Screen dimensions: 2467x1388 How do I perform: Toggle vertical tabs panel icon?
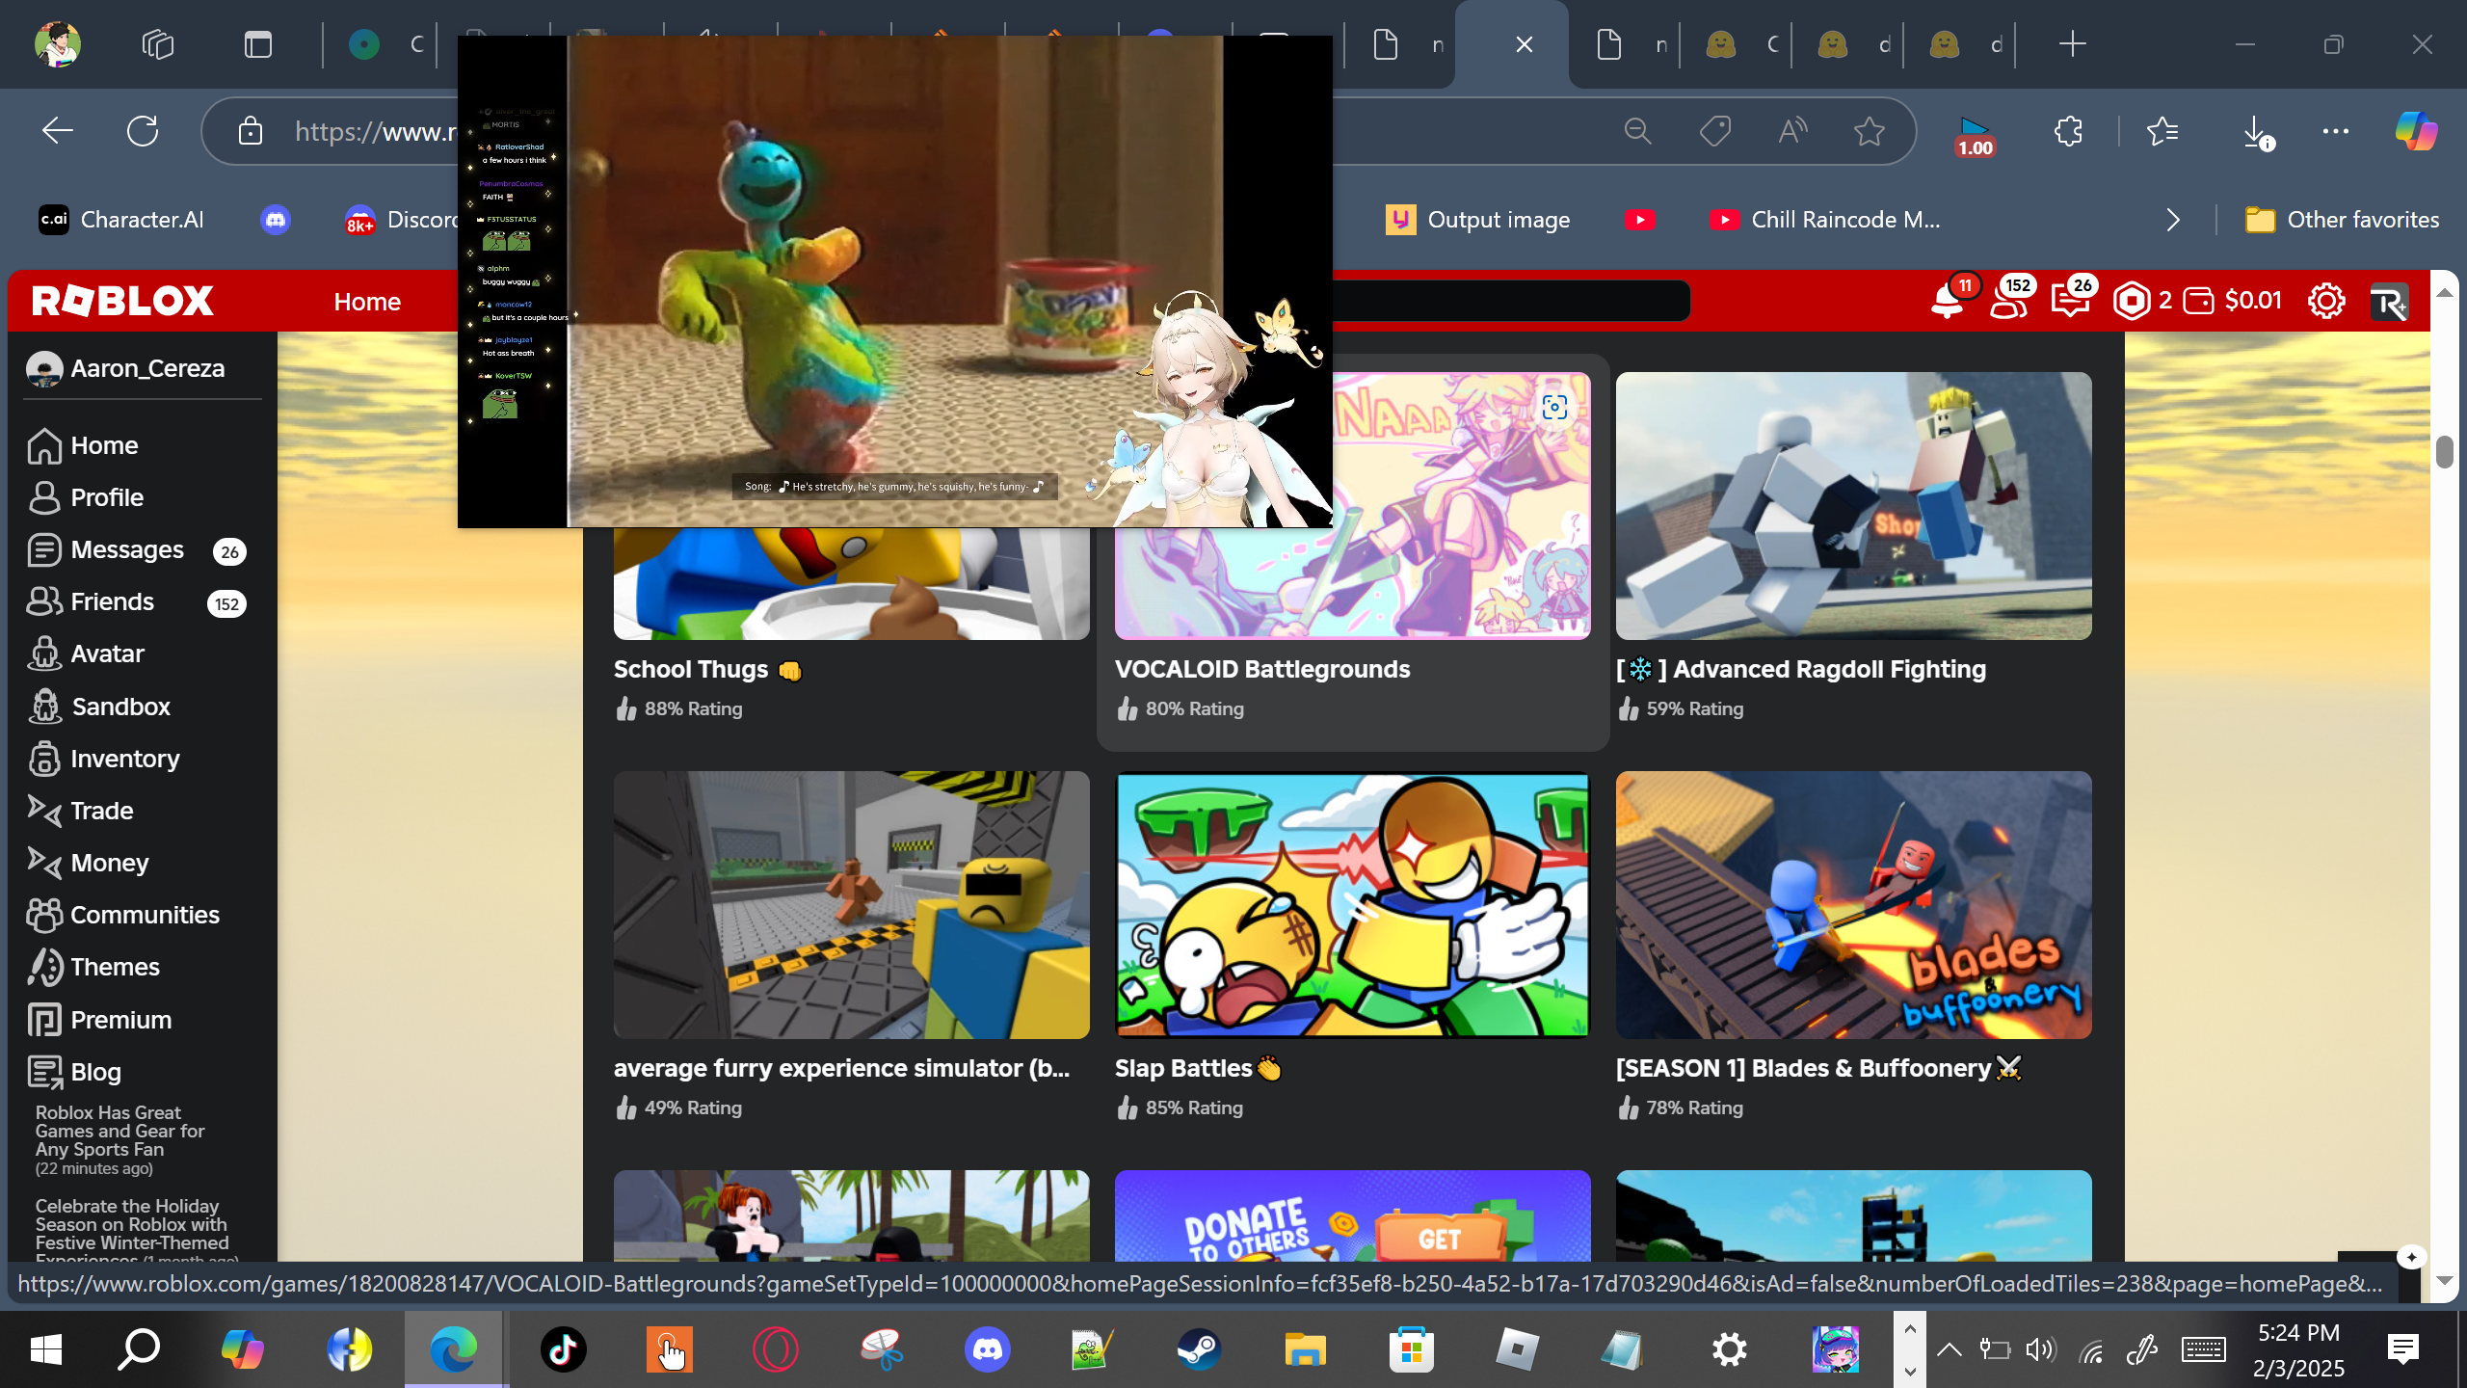pos(258,44)
